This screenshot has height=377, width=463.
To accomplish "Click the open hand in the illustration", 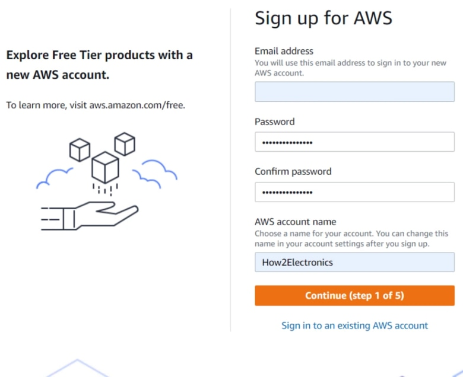I will [x=90, y=216].
